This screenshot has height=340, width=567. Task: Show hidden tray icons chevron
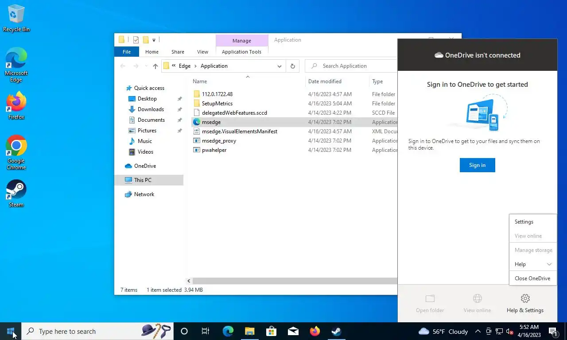pos(478,331)
